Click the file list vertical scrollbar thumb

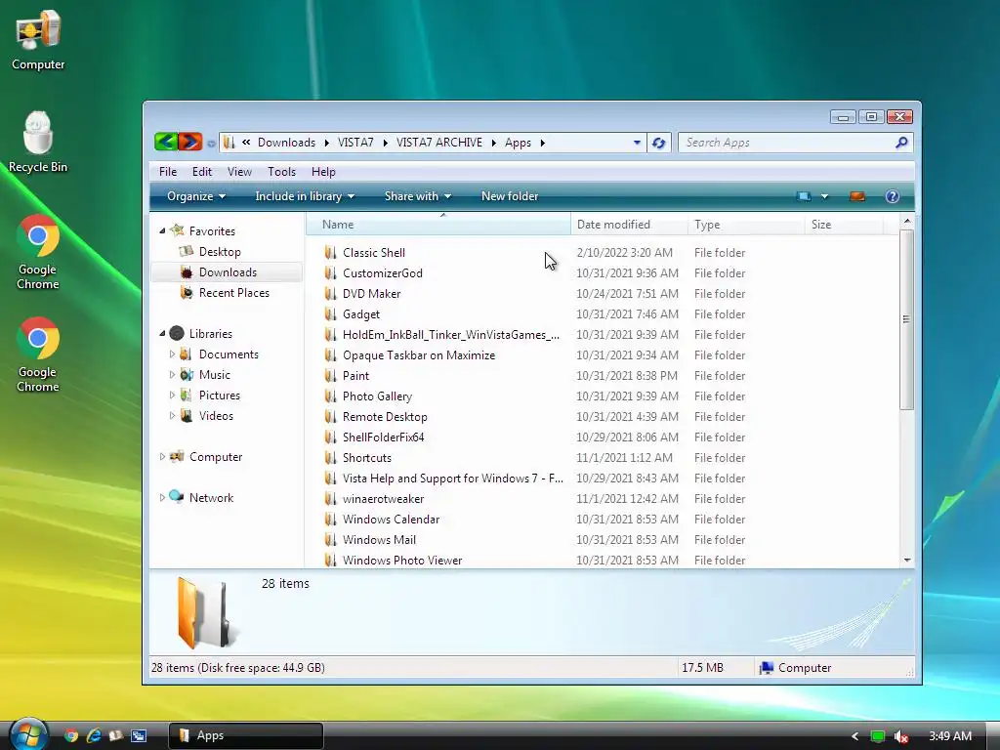(906, 319)
